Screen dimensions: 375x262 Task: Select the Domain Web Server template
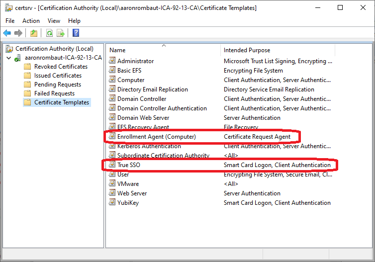click(x=143, y=118)
